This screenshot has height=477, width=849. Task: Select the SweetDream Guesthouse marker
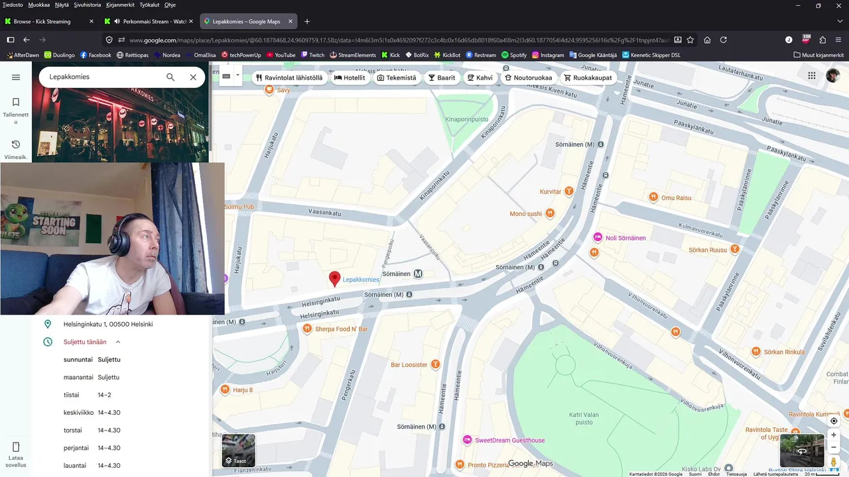(468, 440)
